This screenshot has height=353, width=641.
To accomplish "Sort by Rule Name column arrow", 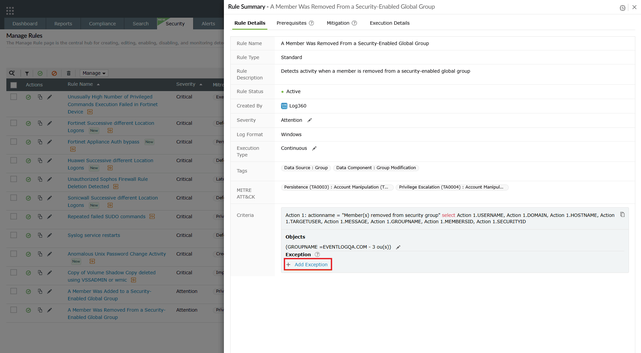I will pyautogui.click(x=98, y=84).
